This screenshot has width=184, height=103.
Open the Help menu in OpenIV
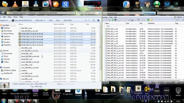click(x=115, y=17)
